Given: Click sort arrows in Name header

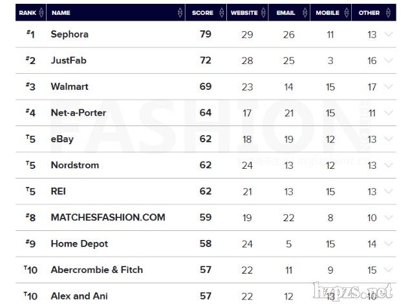Looking at the screenshot, I should [180, 13].
